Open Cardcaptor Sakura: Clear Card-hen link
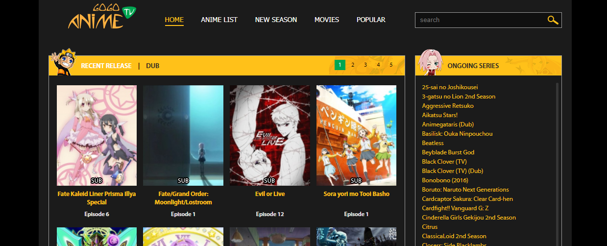Screen dimensions: 607x246 (467, 199)
